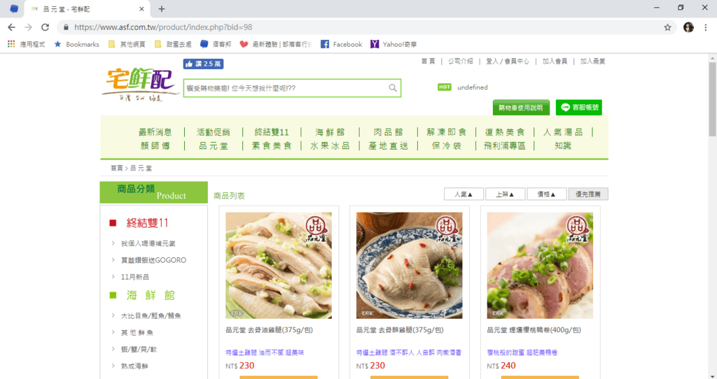The width and height of the screenshot is (717, 379).
Task: Go to 登入/會員中心 link
Action: pyautogui.click(x=508, y=62)
